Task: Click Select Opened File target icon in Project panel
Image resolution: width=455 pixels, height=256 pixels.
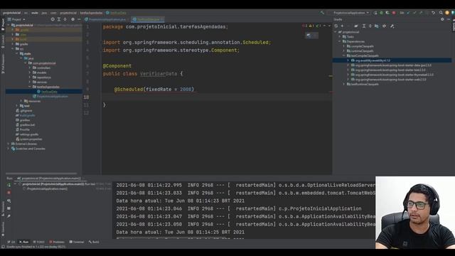Action: 53,19
